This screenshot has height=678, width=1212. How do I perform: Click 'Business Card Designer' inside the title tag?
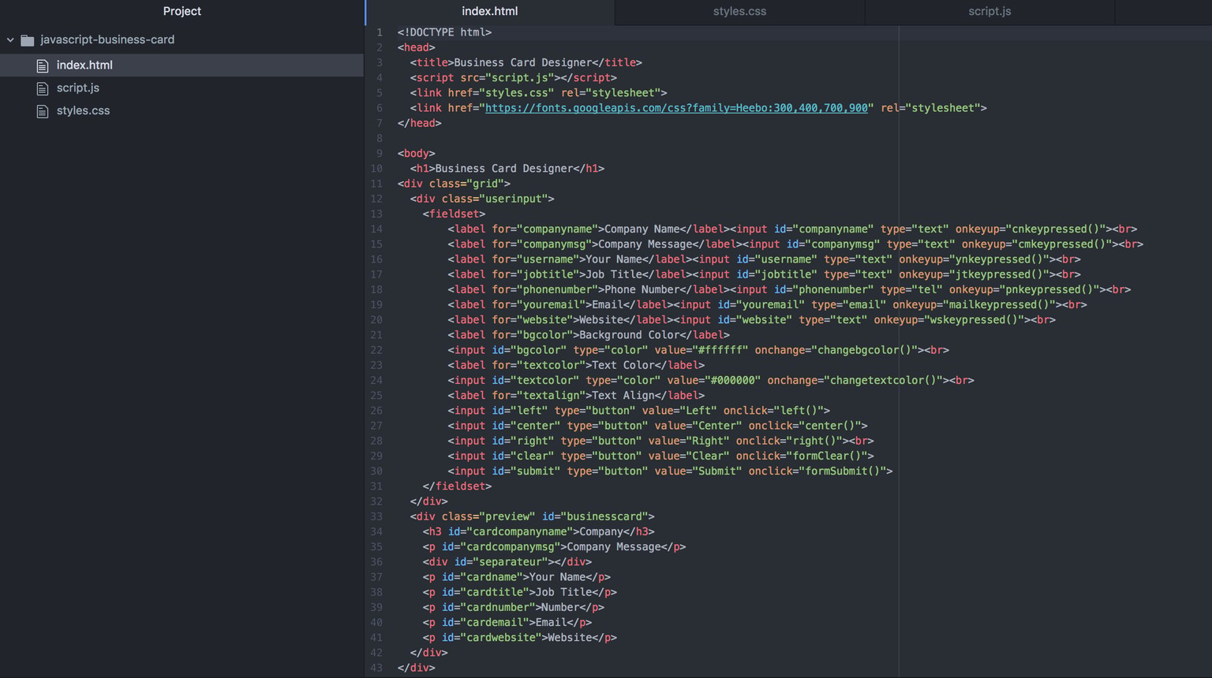522,62
